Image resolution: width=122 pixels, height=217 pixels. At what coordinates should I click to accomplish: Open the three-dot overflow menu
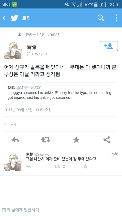click(x=116, y=18)
